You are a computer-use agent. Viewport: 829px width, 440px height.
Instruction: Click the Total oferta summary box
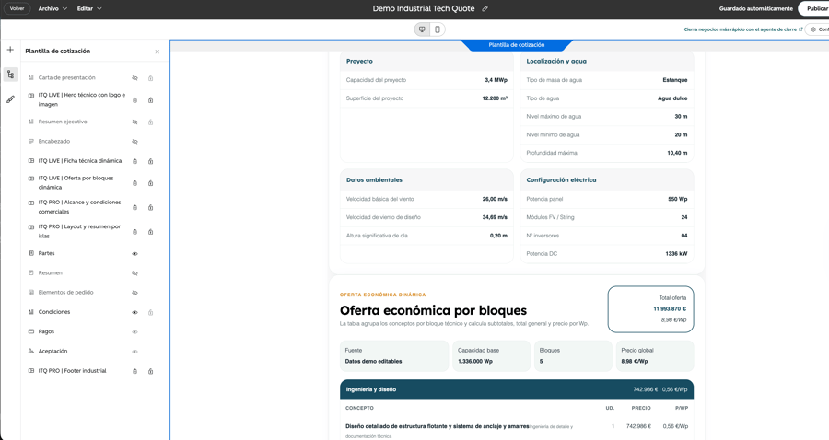[x=650, y=309]
